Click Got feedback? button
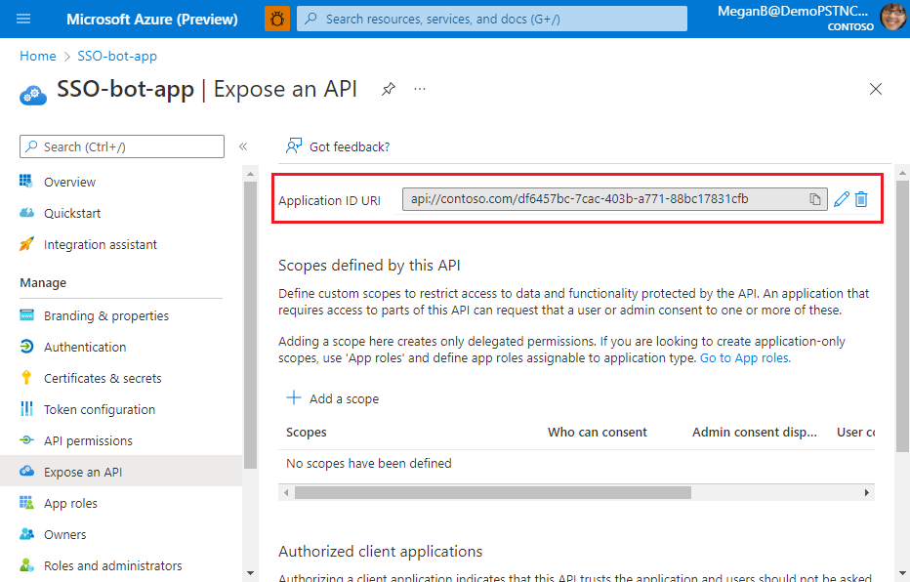 pyautogui.click(x=338, y=146)
